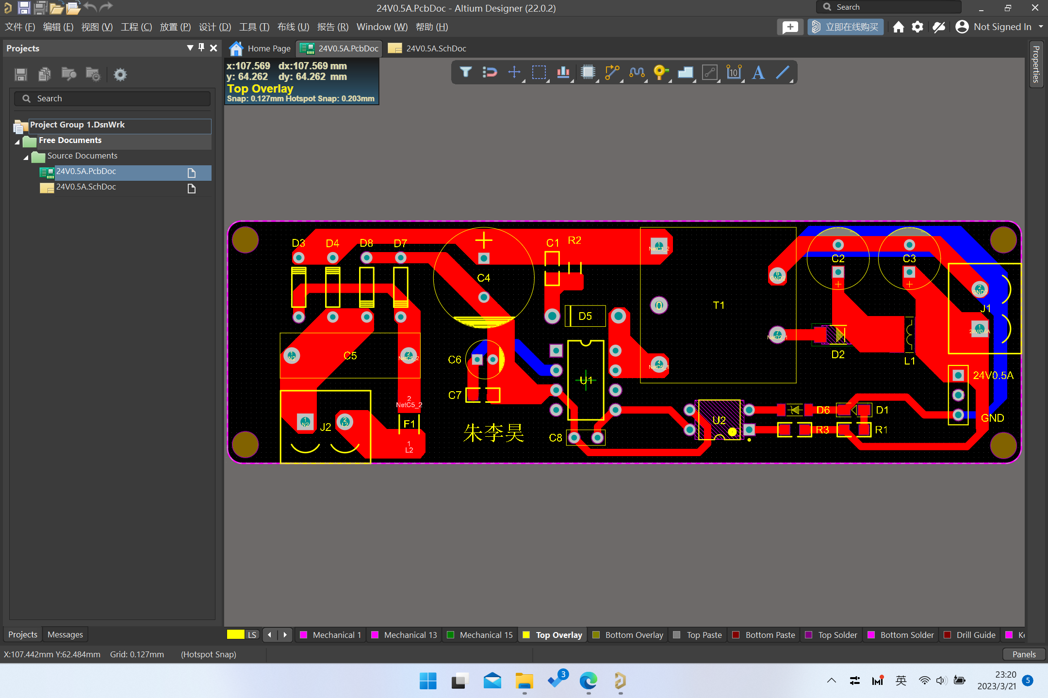Viewport: 1048px width, 698px height.
Task: Open the Projects panel dropdown arrow
Action: pyautogui.click(x=190, y=48)
